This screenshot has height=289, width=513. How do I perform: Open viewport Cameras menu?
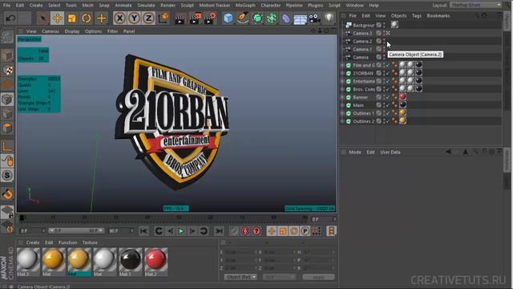(50, 31)
